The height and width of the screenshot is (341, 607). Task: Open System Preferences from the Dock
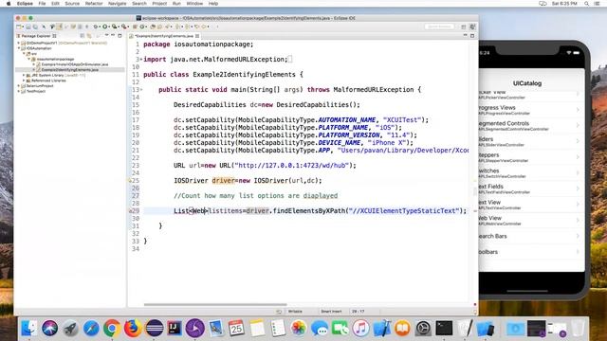tap(424, 329)
